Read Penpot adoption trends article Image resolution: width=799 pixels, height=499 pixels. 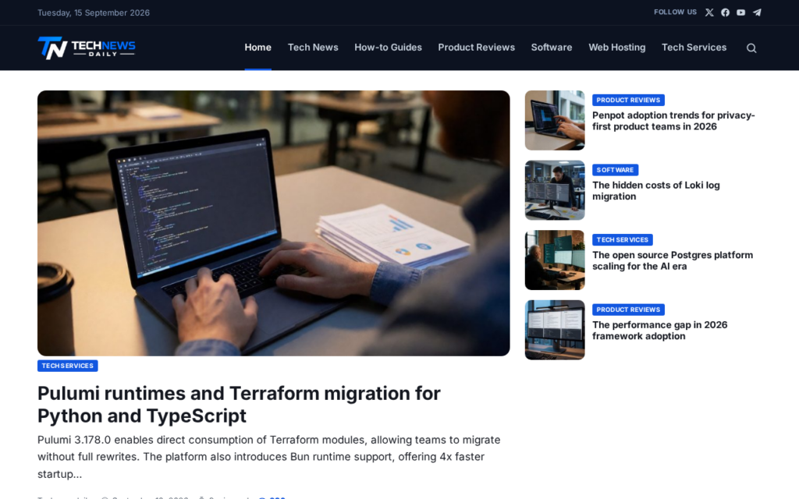(x=673, y=121)
